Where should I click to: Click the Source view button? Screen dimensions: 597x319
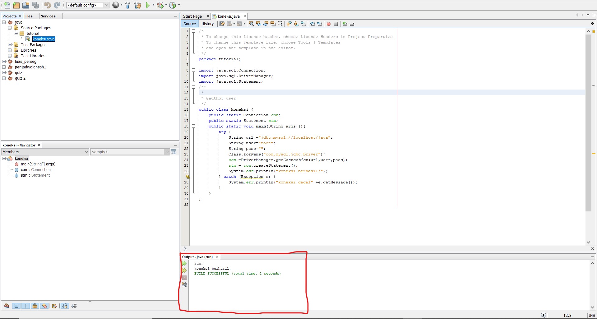coord(189,24)
